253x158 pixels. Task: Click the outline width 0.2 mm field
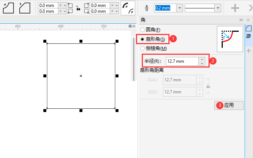[x=165, y=8]
